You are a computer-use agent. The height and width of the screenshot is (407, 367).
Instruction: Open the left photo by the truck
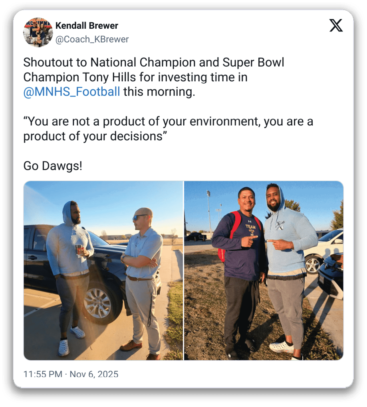(103, 271)
